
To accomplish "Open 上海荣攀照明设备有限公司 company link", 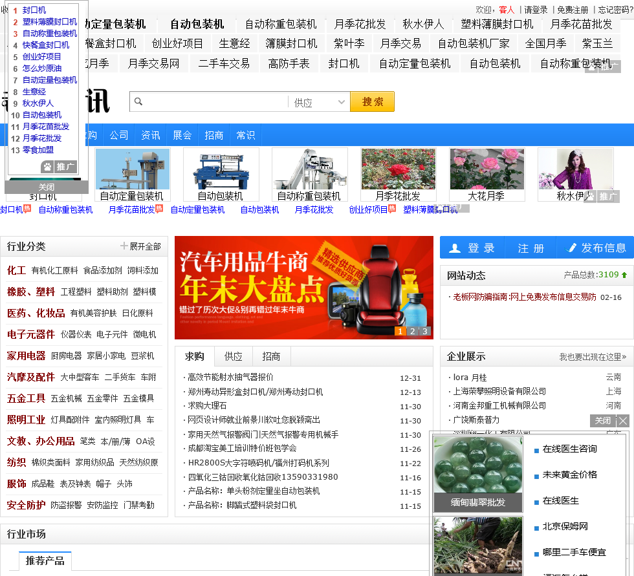I will pyautogui.click(x=499, y=391).
